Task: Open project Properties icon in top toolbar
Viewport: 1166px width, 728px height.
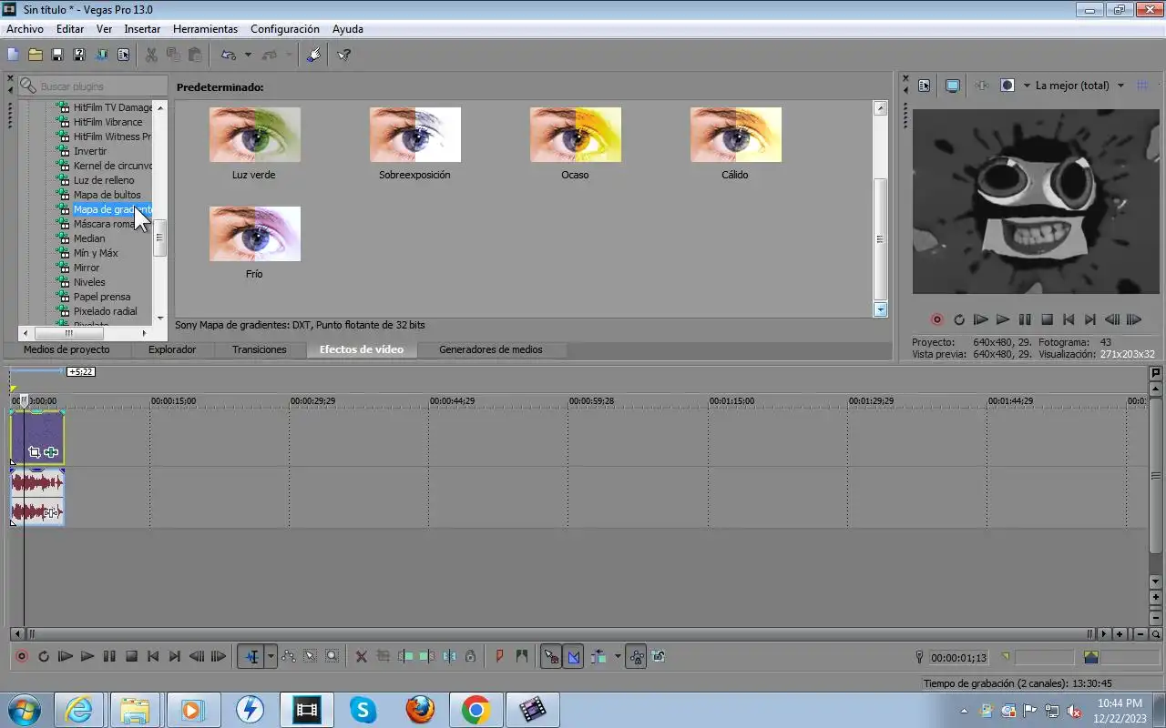Action: click(x=123, y=55)
